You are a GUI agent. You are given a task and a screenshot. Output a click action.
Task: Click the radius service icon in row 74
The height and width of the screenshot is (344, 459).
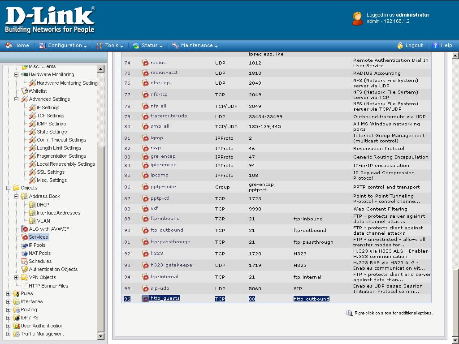[145, 63]
